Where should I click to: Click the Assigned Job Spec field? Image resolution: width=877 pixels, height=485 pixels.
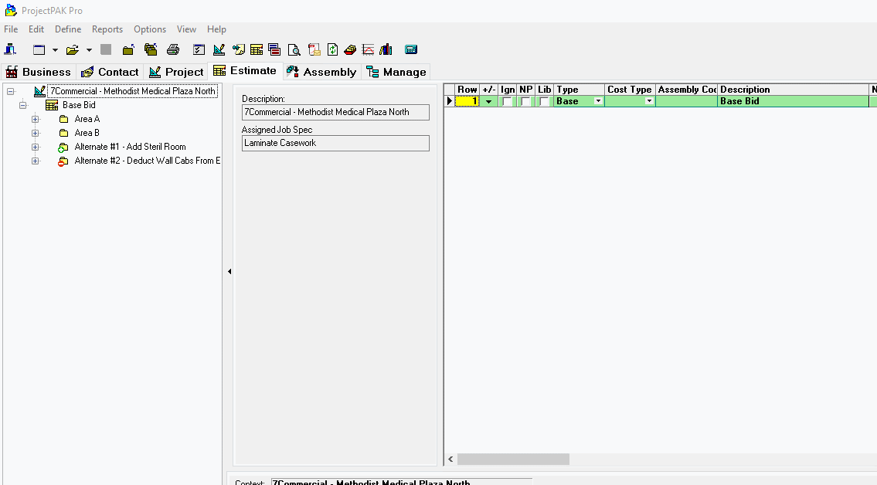coord(335,143)
